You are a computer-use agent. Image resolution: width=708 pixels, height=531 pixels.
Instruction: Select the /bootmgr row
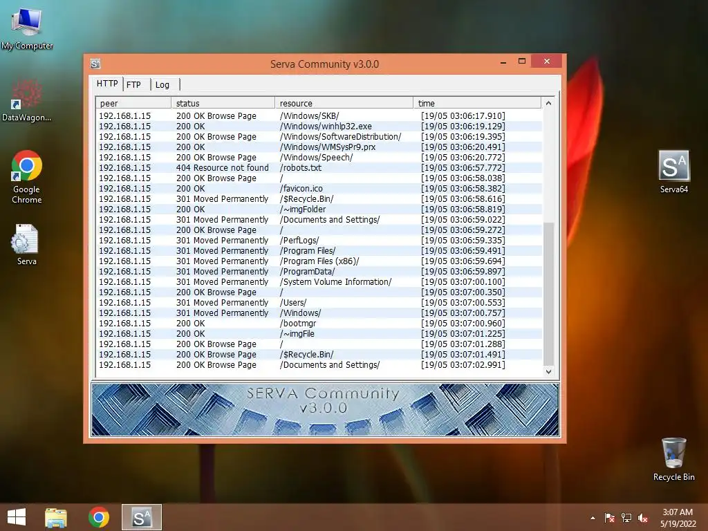click(x=319, y=324)
